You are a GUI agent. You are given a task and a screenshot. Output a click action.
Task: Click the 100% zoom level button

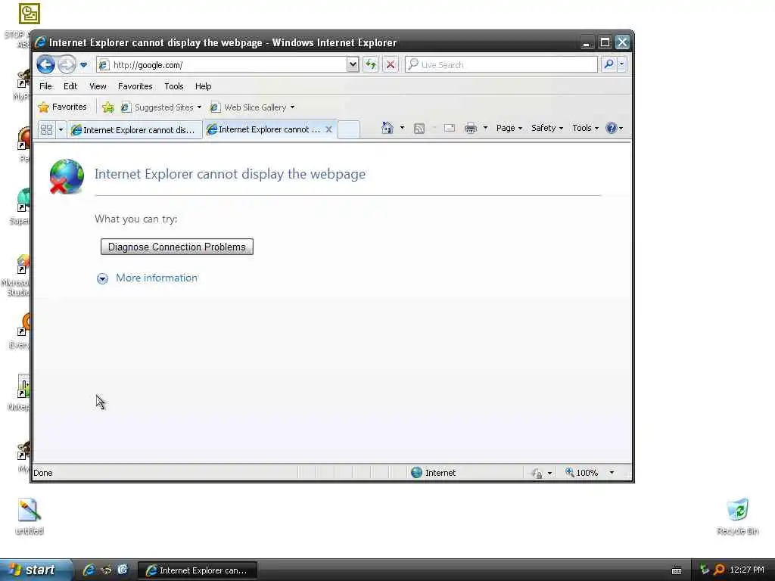(x=582, y=473)
